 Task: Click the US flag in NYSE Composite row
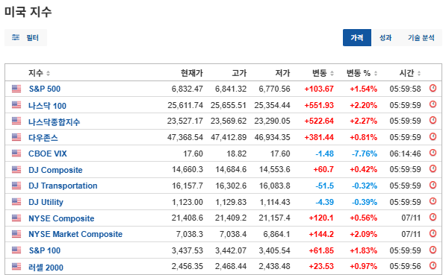click(16, 218)
